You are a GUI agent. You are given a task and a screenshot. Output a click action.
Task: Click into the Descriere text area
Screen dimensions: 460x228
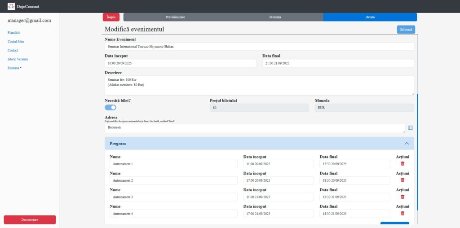pos(259,86)
